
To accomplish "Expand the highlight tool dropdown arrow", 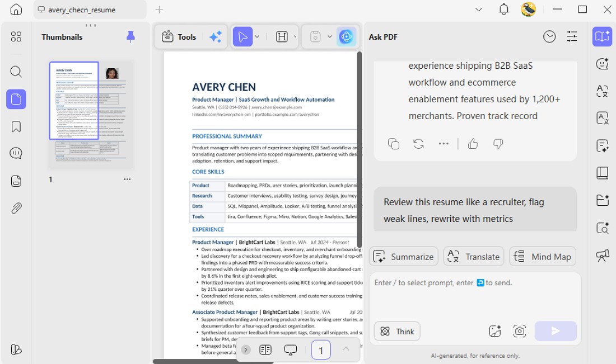I will click(295, 37).
